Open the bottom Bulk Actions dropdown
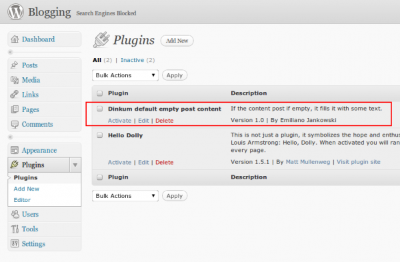 (125, 196)
